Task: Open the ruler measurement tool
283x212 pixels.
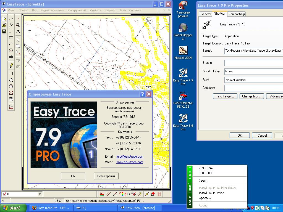Action: tap(11, 107)
